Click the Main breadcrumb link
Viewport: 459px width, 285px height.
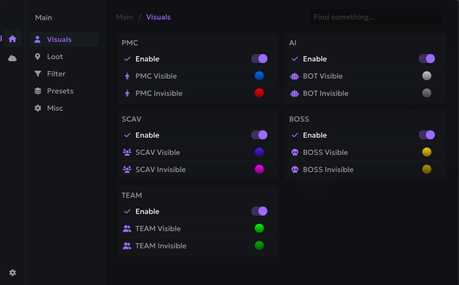pos(125,17)
